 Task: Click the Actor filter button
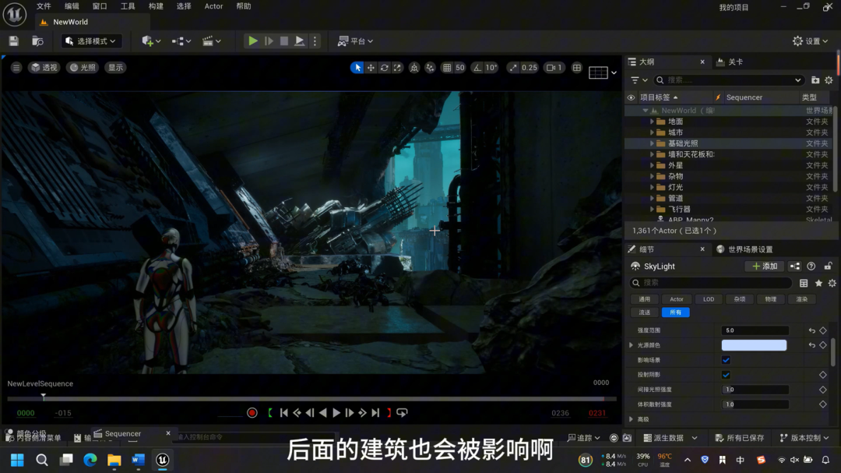[676, 299]
